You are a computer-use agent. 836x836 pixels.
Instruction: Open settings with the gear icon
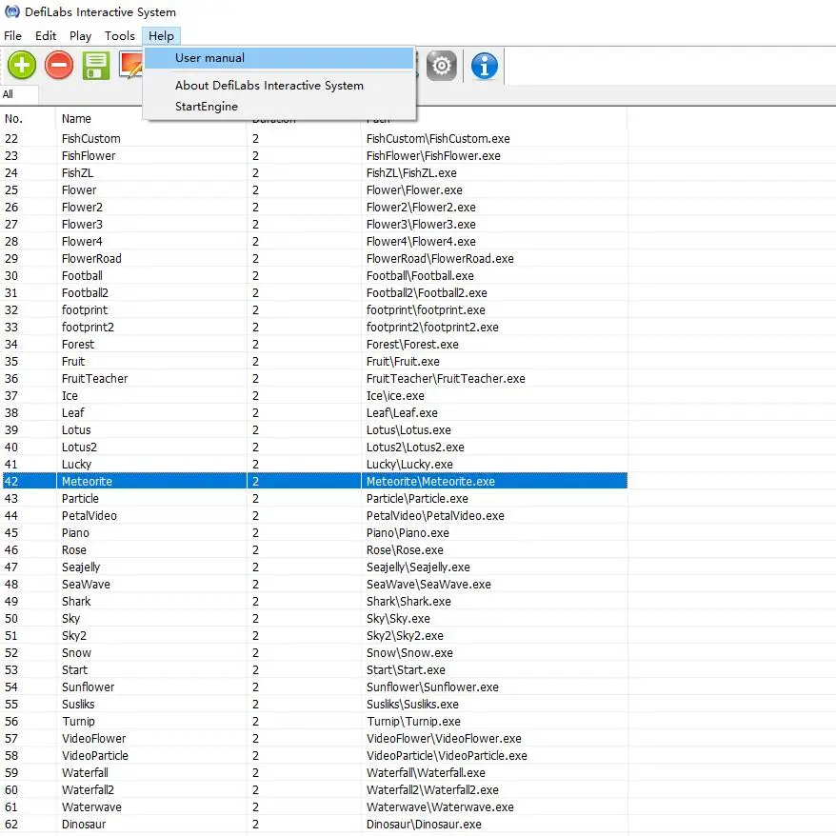pos(442,66)
